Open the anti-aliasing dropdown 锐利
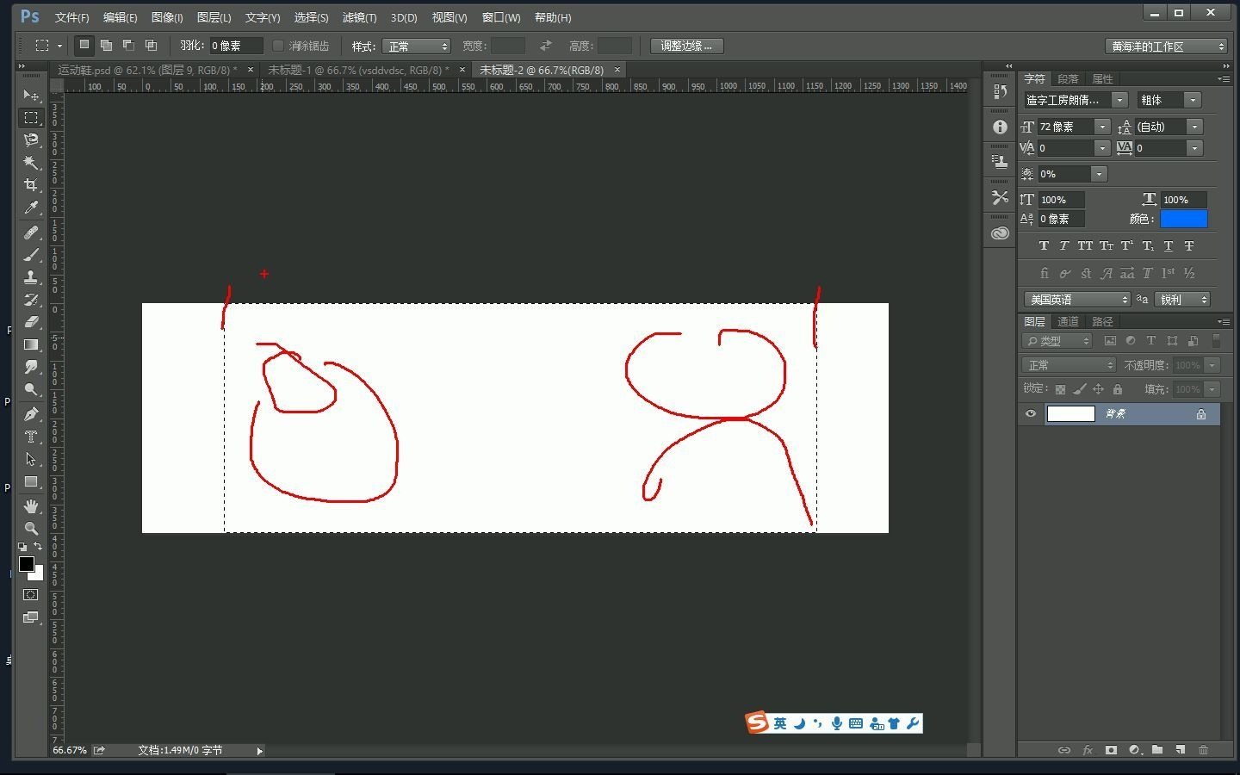The width and height of the screenshot is (1240, 775). [x=1181, y=300]
